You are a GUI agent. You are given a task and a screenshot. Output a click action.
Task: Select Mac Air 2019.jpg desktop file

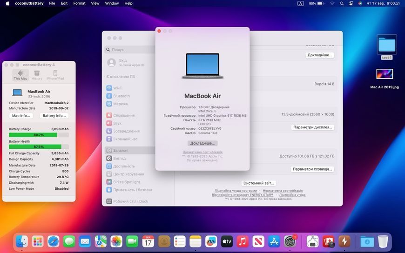[x=385, y=79]
